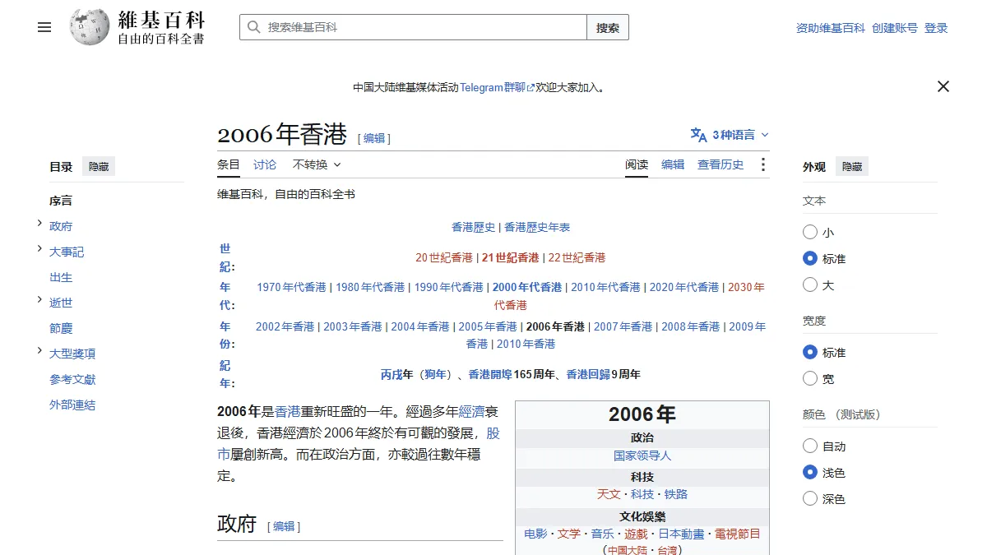987x555 pixels.
Task: Switch to the 编辑 tab
Action: point(673,164)
